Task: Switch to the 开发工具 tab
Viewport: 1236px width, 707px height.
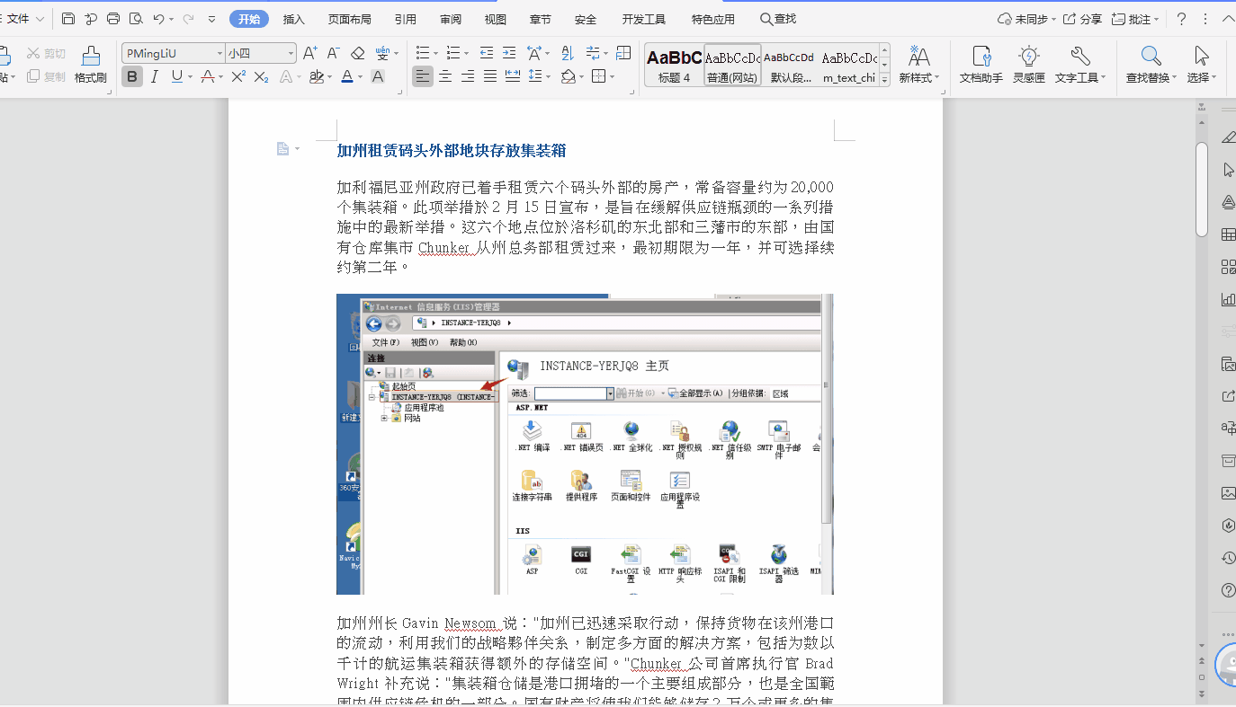Action: click(644, 19)
